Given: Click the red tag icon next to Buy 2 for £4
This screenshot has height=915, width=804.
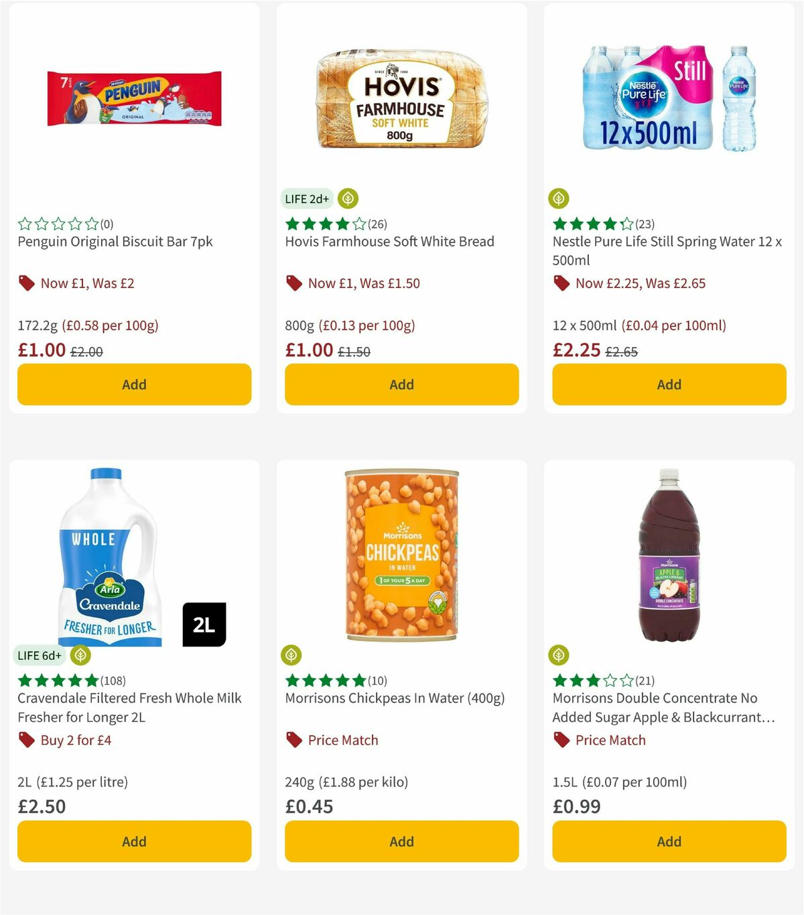Looking at the screenshot, I should (x=26, y=740).
